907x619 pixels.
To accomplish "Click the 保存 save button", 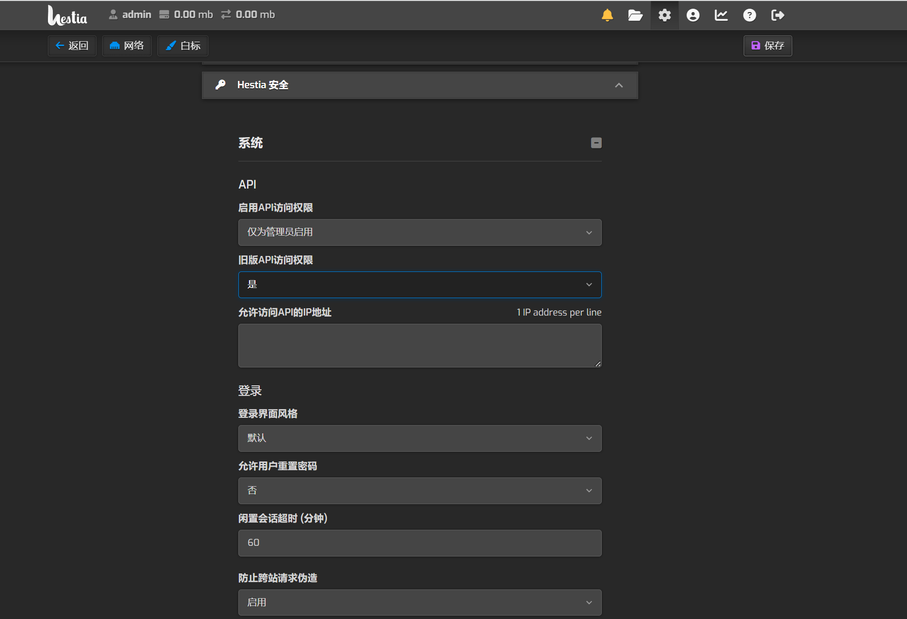I will pyautogui.click(x=767, y=46).
